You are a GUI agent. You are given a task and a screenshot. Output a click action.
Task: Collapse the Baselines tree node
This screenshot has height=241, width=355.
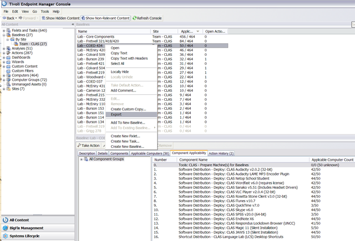click(x=3, y=35)
